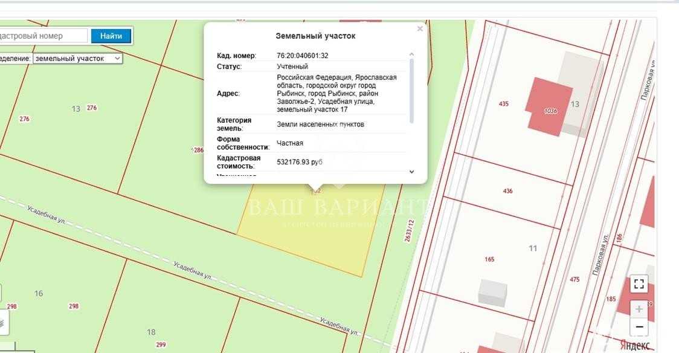This screenshot has width=679, height=353.
Task: Click the blue Найти search button
Action: (x=111, y=36)
